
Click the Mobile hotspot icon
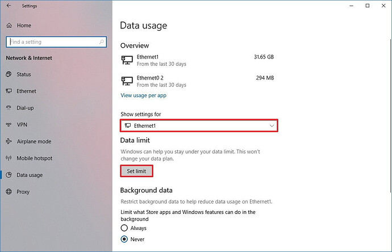[x=9, y=158]
